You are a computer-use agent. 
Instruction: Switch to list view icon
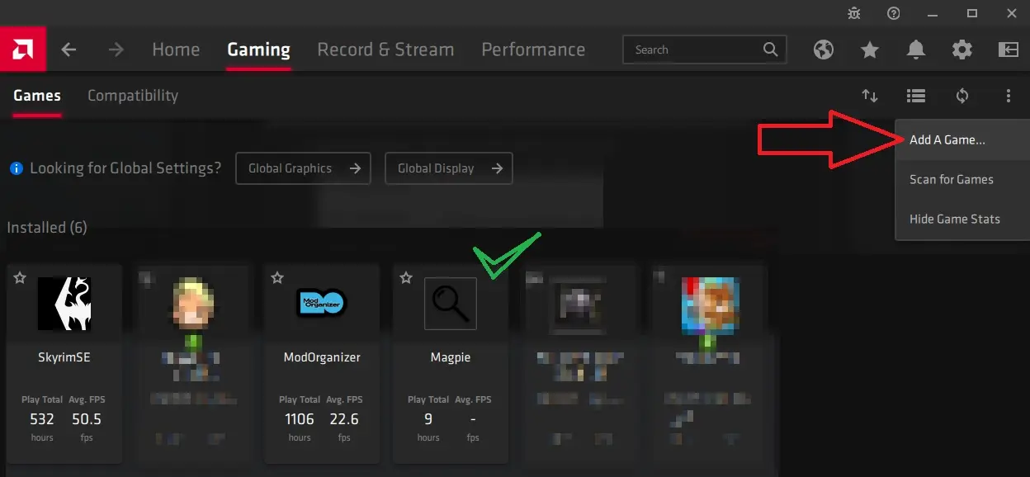pyautogui.click(x=915, y=96)
